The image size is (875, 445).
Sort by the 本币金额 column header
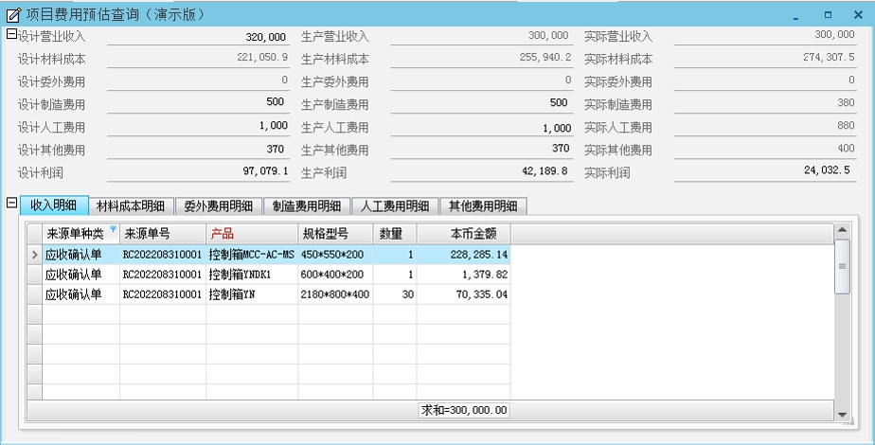(x=463, y=234)
